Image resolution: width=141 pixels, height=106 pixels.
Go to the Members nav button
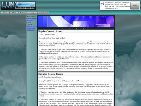pyautogui.click(x=23, y=13)
